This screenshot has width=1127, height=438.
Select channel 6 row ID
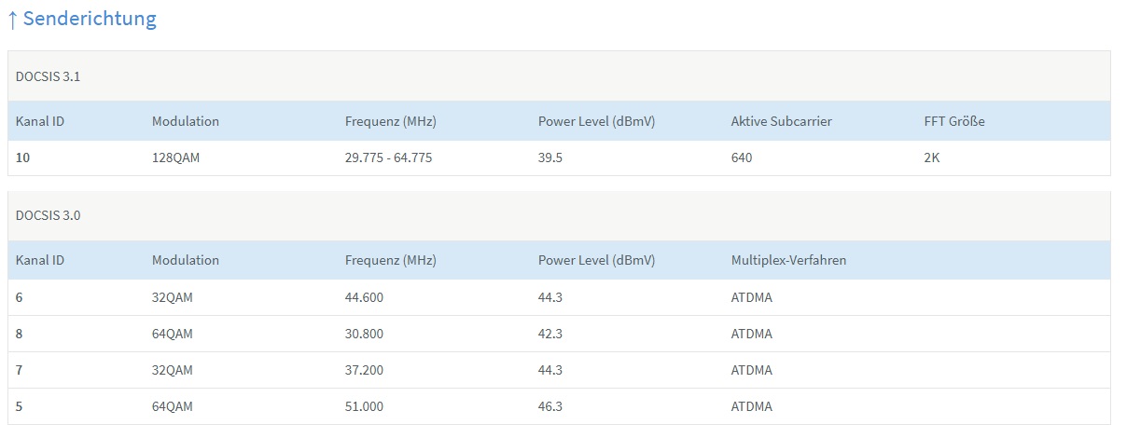pos(20,297)
